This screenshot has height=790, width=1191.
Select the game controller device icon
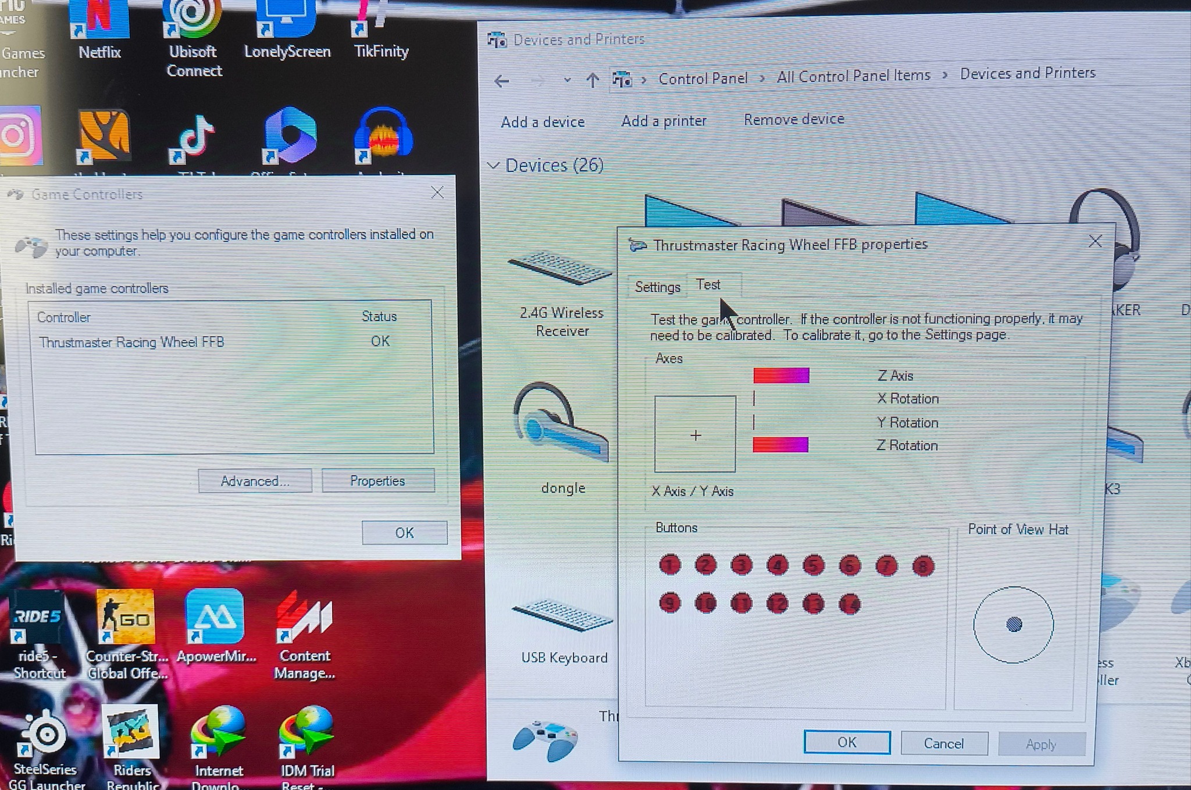[x=544, y=739]
